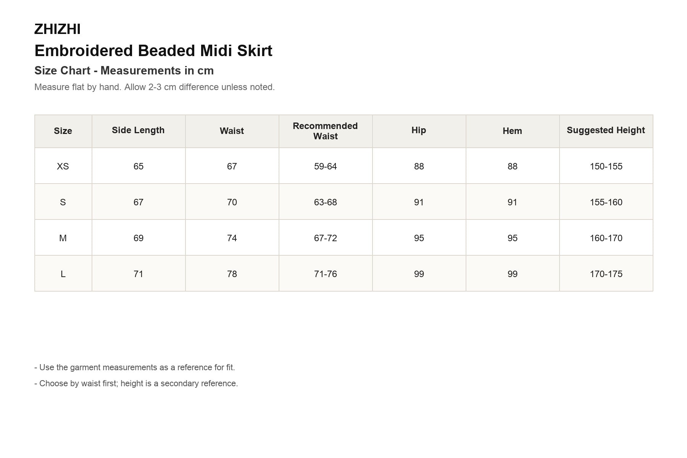Click the L size row label
687x458 pixels.
63,274
